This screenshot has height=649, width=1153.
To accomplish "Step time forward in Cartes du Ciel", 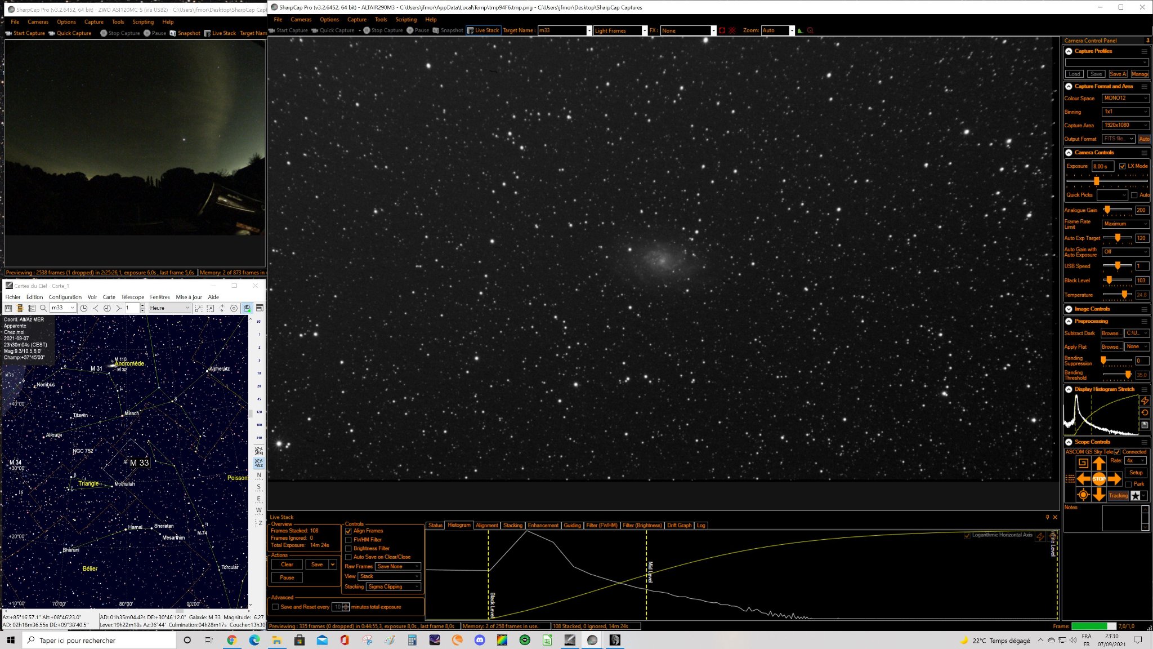I will pos(118,308).
